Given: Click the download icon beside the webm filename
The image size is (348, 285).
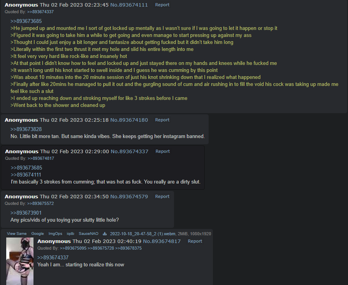Looking at the screenshot, I should click(105, 234).
